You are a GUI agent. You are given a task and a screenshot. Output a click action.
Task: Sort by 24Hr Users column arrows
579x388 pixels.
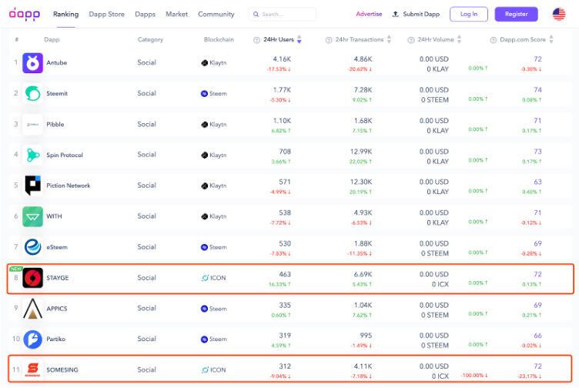[299, 39]
